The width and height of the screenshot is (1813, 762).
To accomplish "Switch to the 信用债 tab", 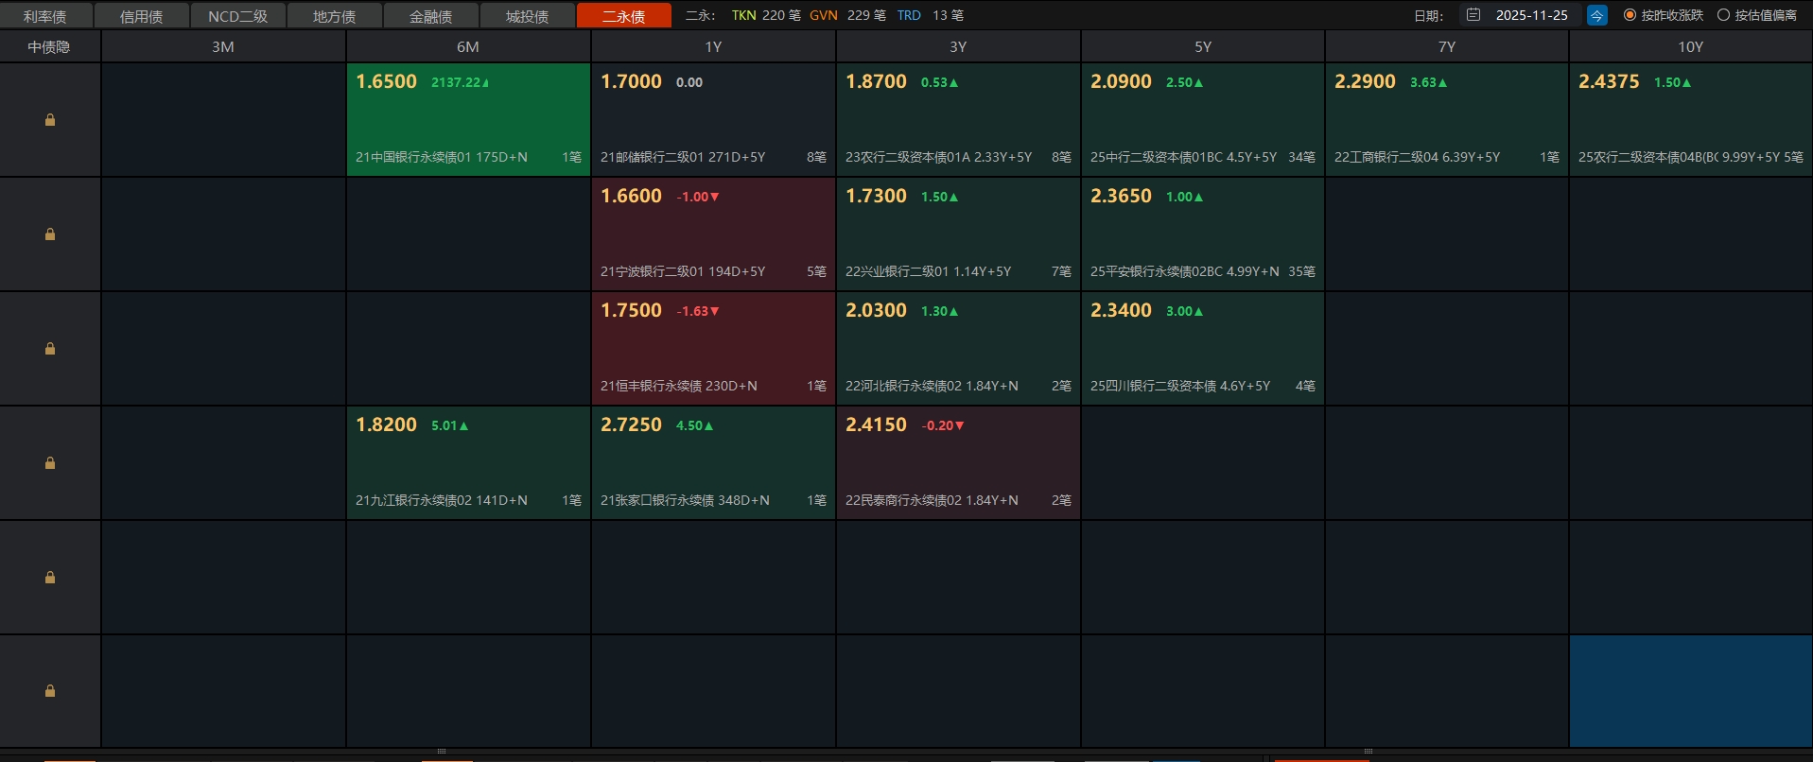I will coord(142,16).
